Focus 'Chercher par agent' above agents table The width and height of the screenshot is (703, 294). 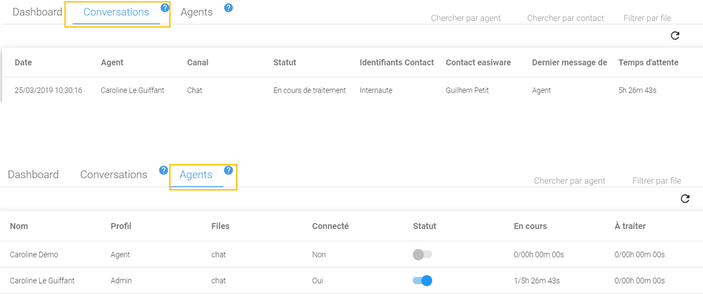pyautogui.click(x=569, y=181)
